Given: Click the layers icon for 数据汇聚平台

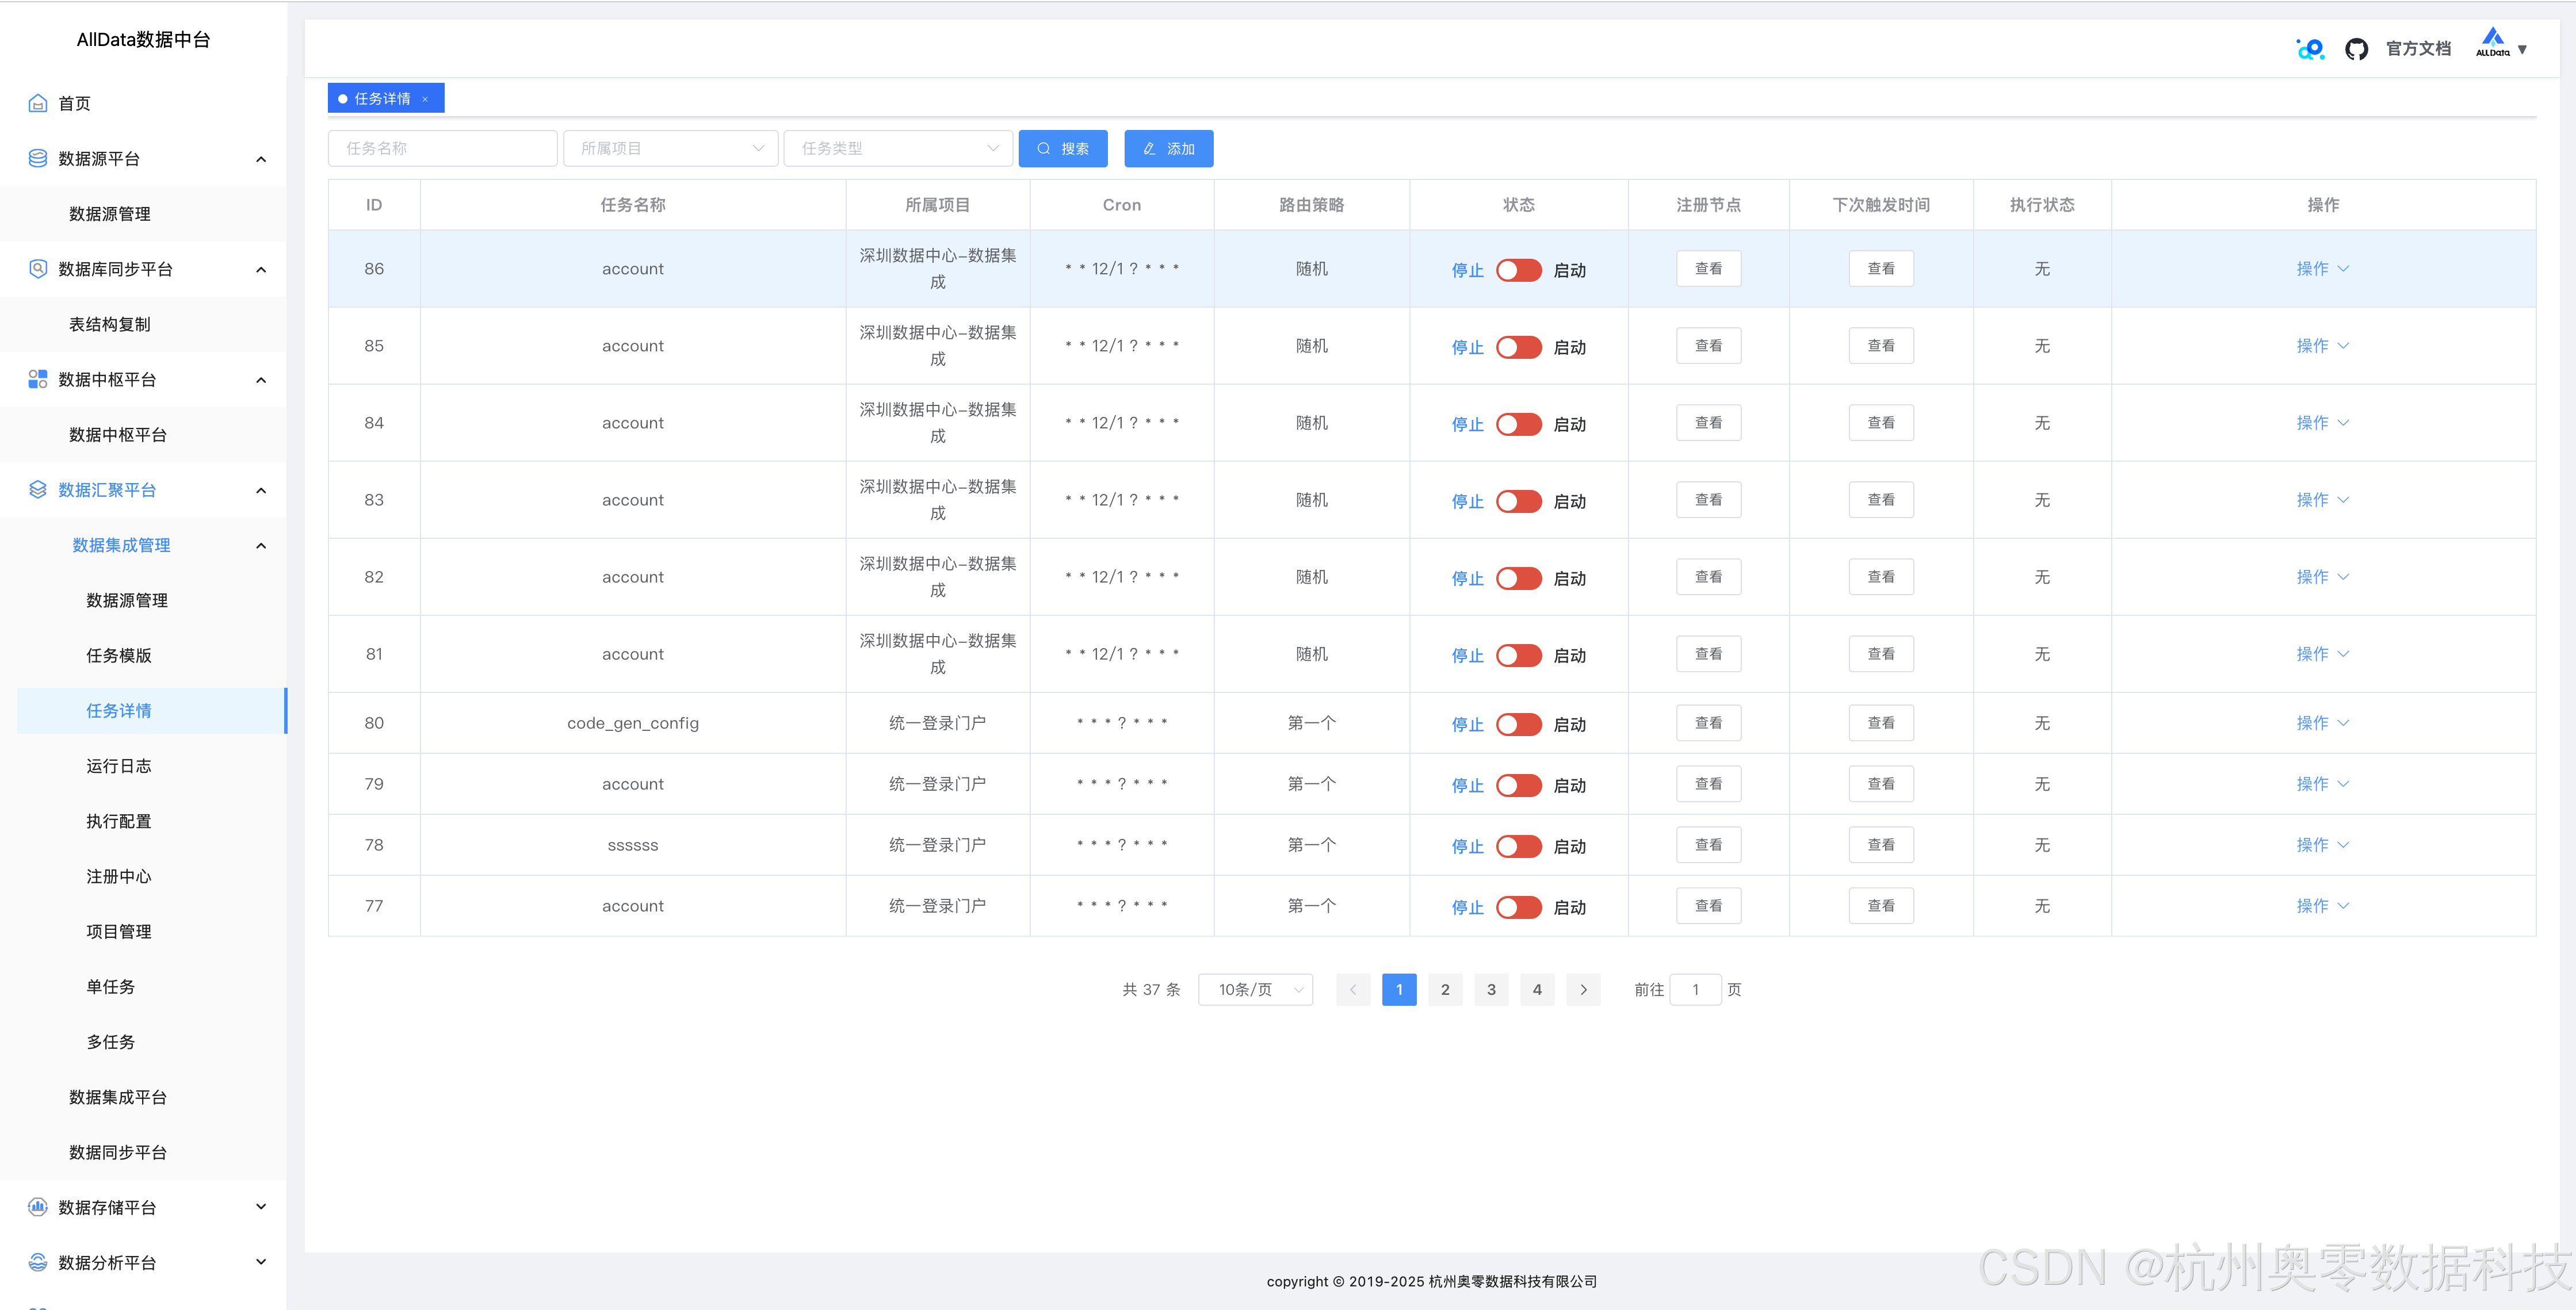Looking at the screenshot, I should point(38,489).
